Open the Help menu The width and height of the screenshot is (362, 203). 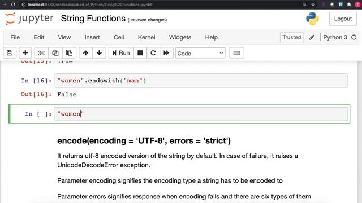coord(211,37)
